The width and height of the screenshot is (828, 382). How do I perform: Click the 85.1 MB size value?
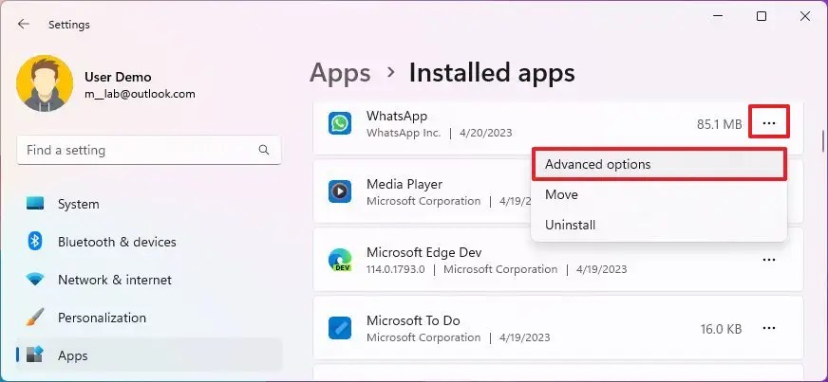click(719, 124)
